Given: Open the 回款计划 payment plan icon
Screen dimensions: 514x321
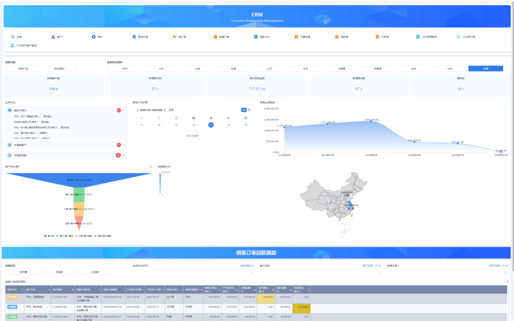Looking at the screenshot, I should 256,37.
